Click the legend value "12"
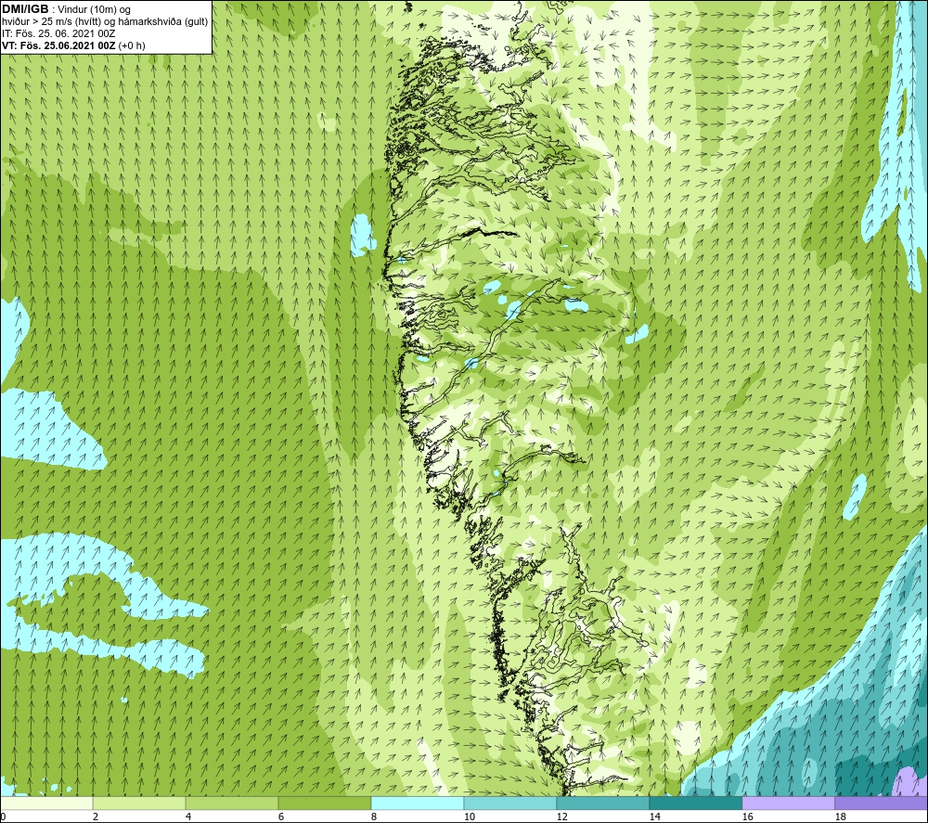The image size is (928, 823). coord(562,817)
